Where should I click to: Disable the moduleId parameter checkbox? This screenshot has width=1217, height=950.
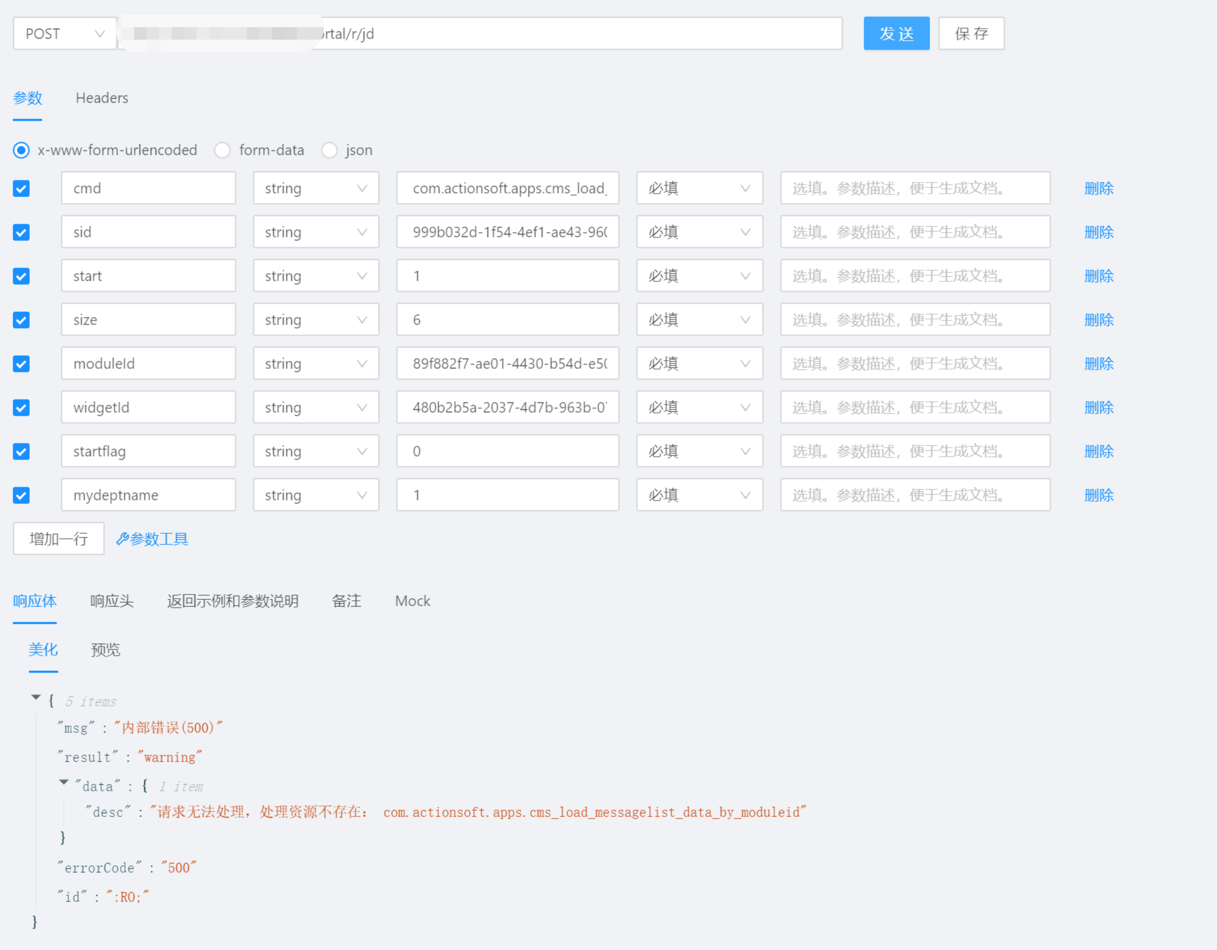[21, 363]
